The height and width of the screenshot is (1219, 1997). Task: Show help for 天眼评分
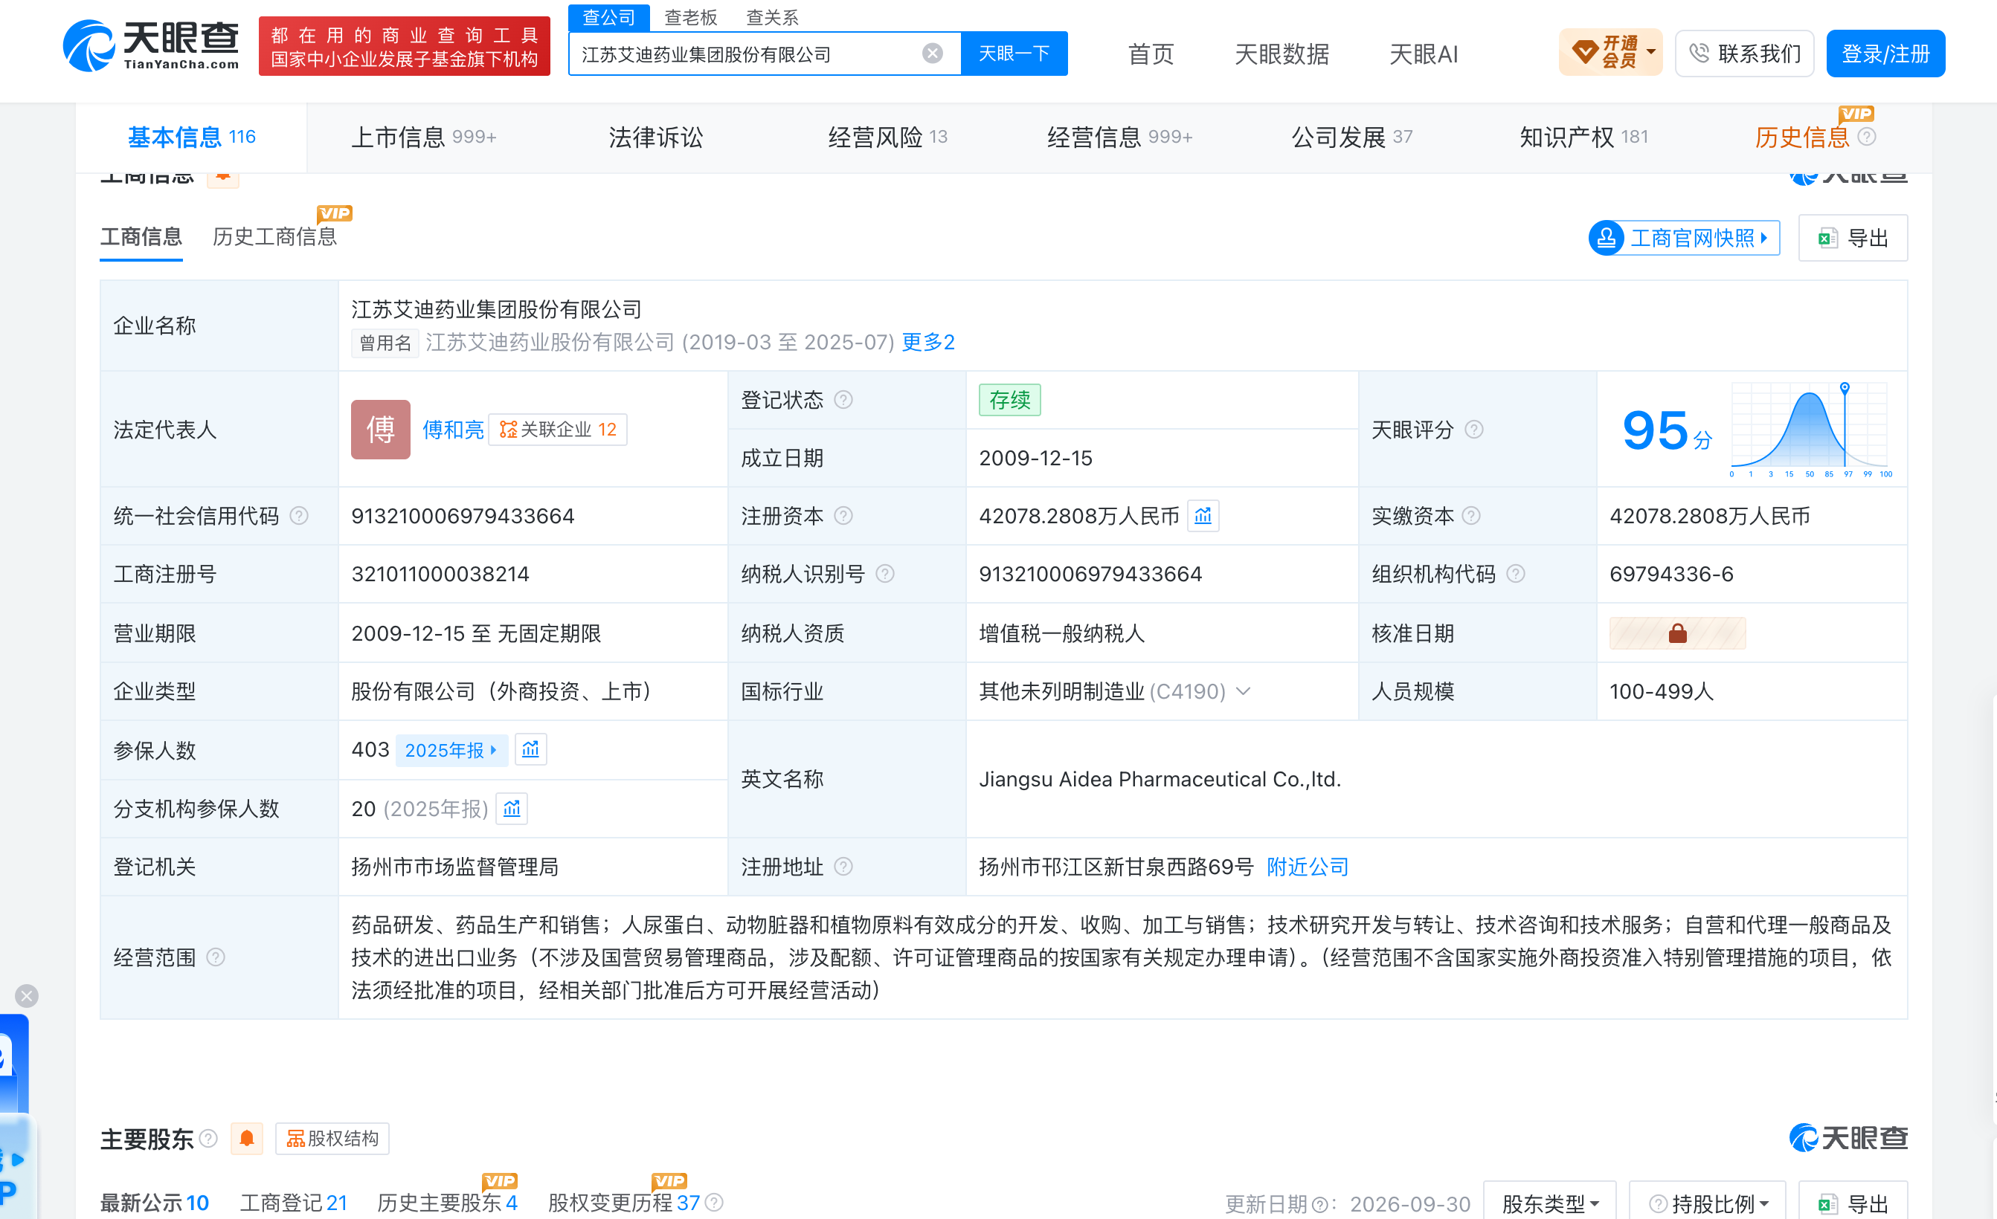[1473, 430]
